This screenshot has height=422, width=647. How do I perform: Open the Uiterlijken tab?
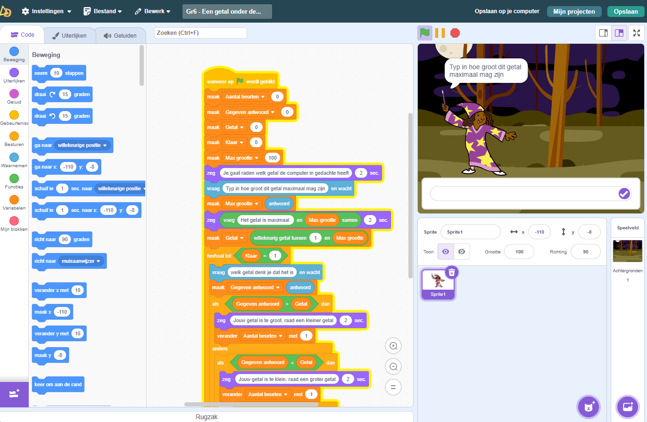[69, 35]
